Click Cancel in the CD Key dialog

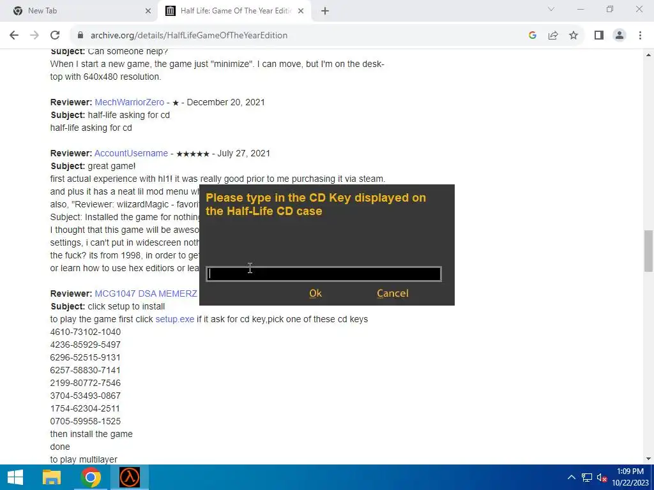pos(393,293)
